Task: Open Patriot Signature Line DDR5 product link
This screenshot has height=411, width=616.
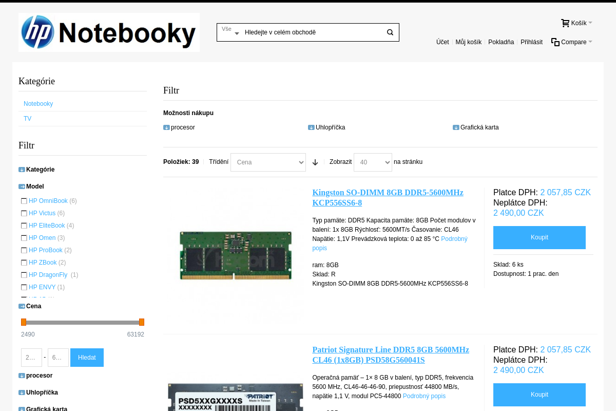Action: (391, 354)
